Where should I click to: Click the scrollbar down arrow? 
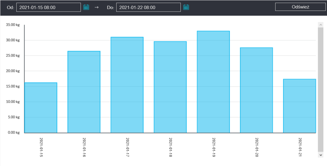click(321, 154)
